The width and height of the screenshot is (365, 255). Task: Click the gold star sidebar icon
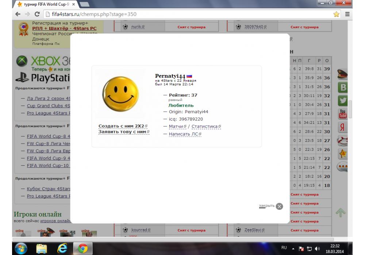(x=343, y=154)
